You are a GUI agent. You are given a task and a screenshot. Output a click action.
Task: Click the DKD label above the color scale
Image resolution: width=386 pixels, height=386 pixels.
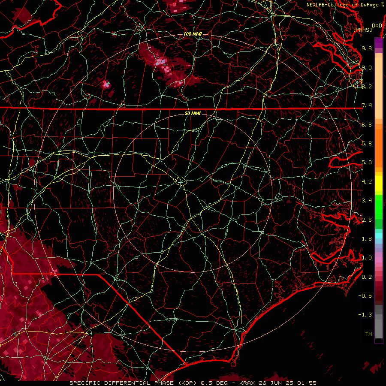[x=377, y=26]
